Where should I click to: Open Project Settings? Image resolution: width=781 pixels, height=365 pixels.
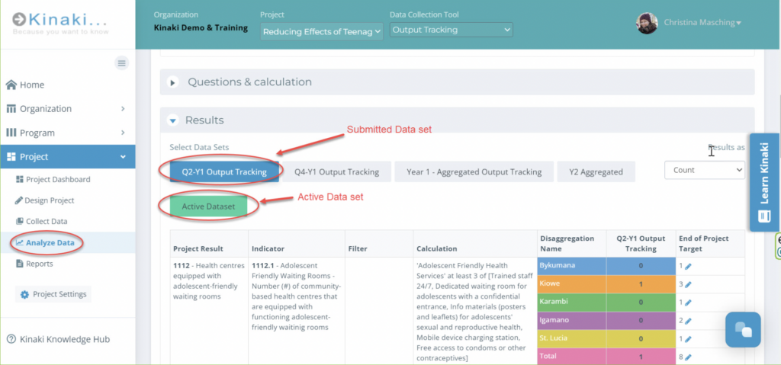tap(53, 294)
